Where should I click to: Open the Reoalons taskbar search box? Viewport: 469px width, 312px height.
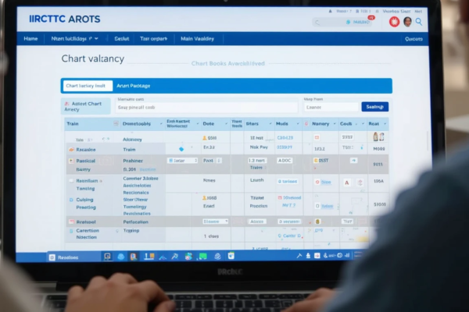point(74,257)
